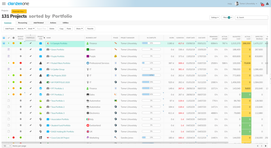This screenshot has width=271, height=148.
Task: Click the Coca Cola UK Project type icon
Action: [40, 138]
